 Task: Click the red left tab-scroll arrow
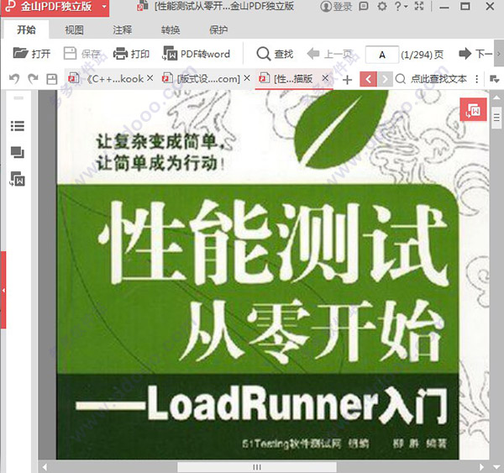(x=369, y=79)
